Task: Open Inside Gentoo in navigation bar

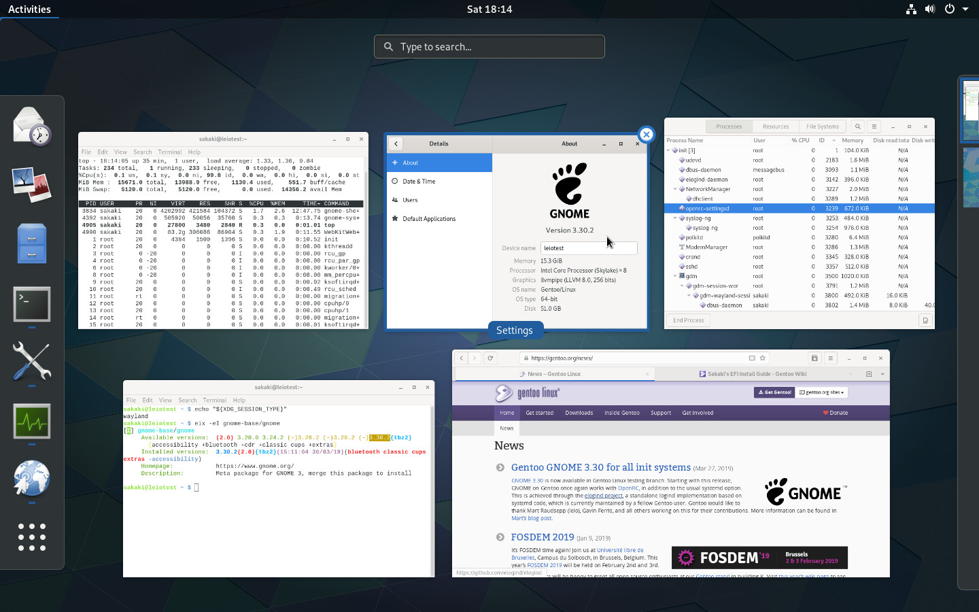Action: point(622,413)
